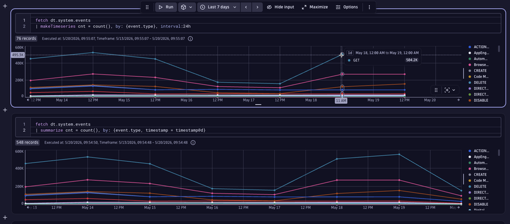Click summarize chart legend scrollbar
This screenshot has width=510, height=224.
click(499, 152)
